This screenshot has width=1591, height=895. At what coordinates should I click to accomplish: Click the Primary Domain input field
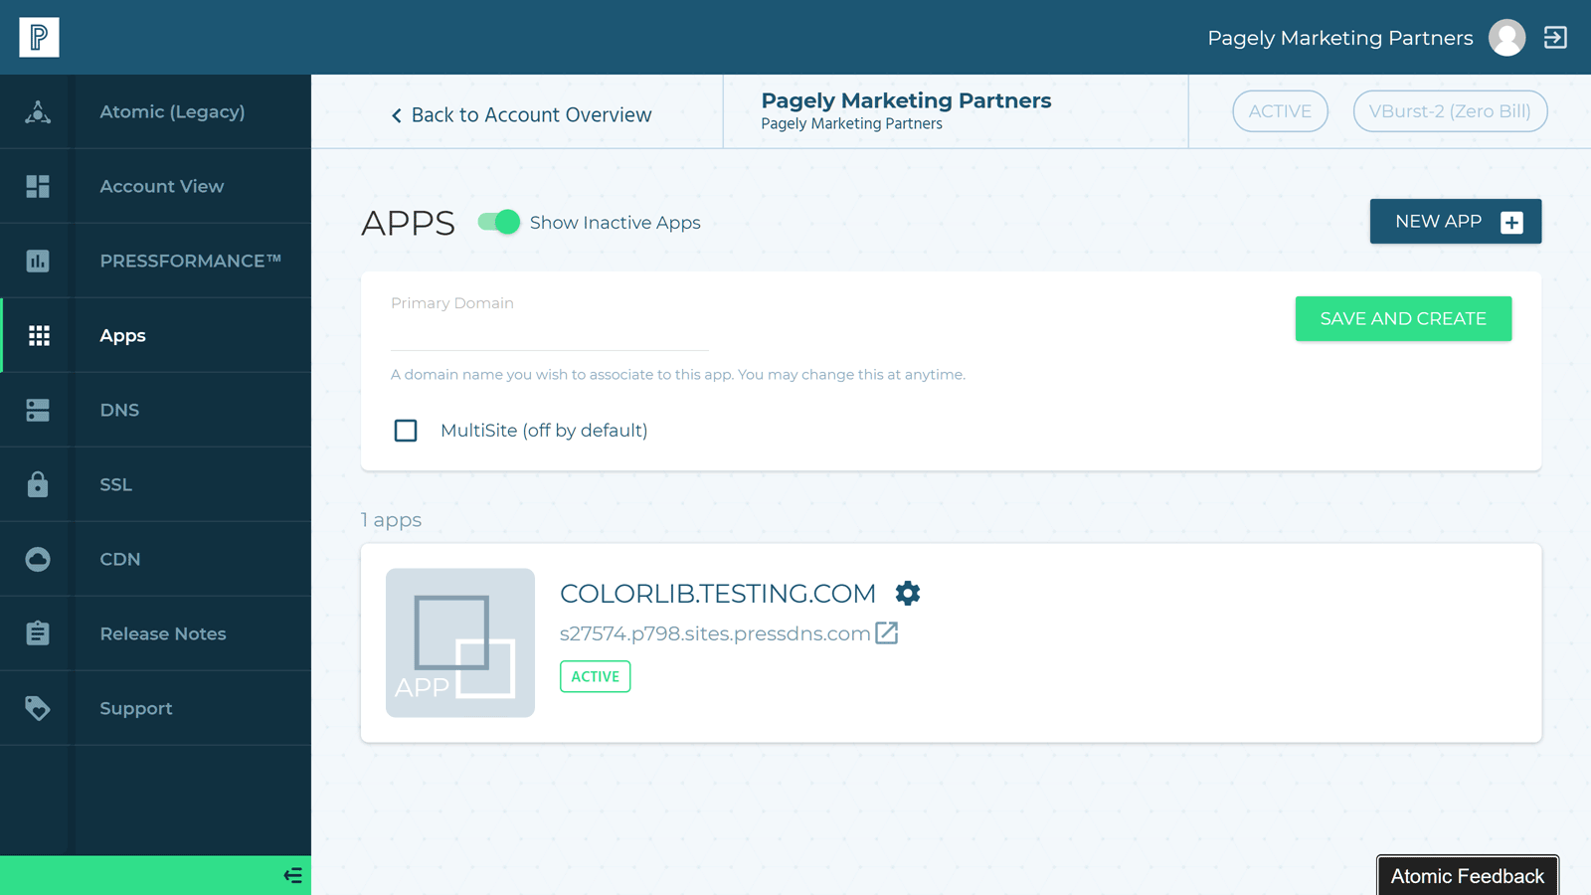tap(549, 328)
